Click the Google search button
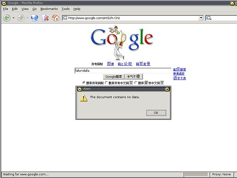The height and width of the screenshot is (178, 237). (113, 76)
